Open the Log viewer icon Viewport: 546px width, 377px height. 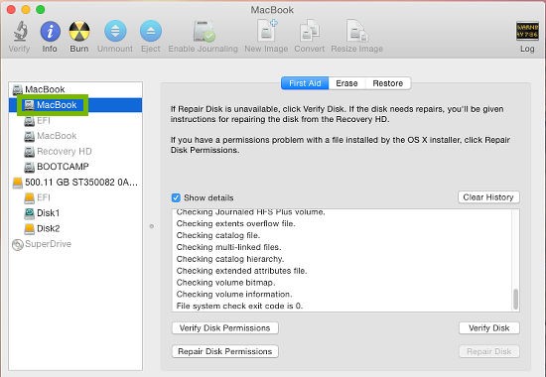(x=527, y=31)
